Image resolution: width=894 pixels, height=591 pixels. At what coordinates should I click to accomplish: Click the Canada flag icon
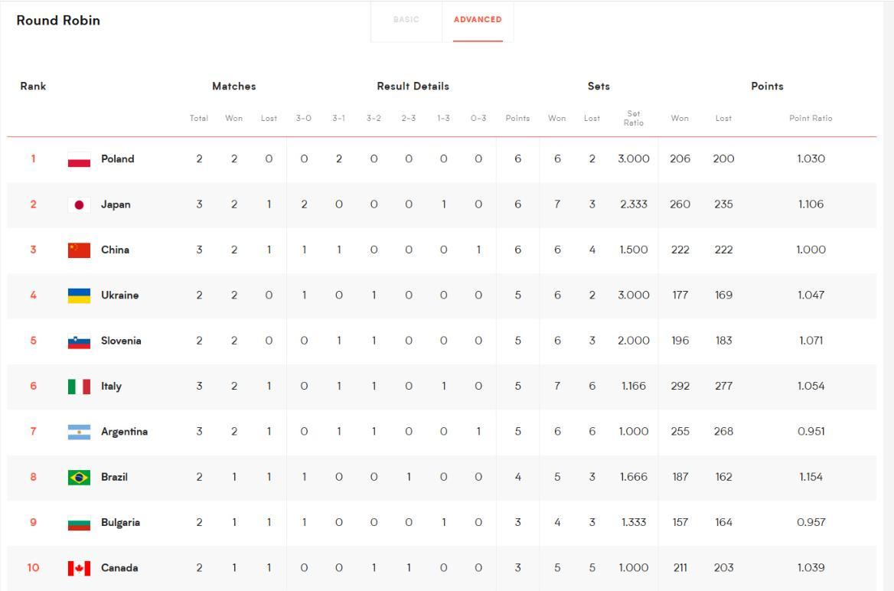click(x=80, y=568)
